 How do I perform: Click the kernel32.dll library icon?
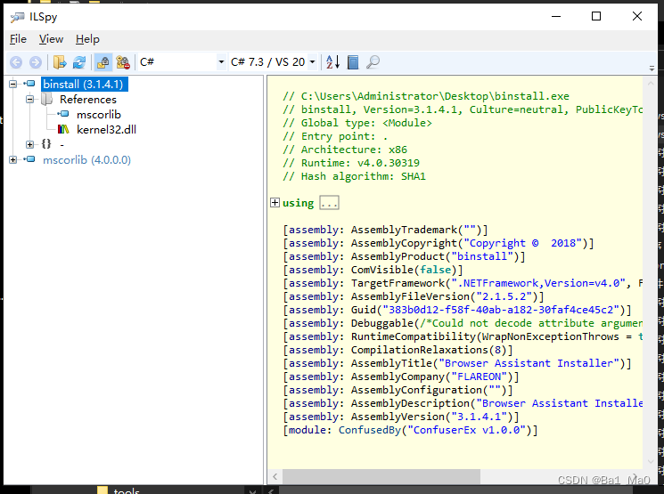[63, 129]
